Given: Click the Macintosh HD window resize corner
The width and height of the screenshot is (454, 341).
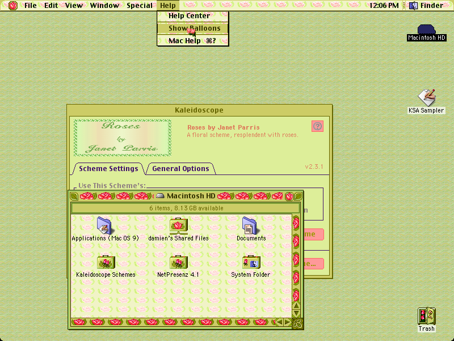Looking at the screenshot, I should (297, 323).
